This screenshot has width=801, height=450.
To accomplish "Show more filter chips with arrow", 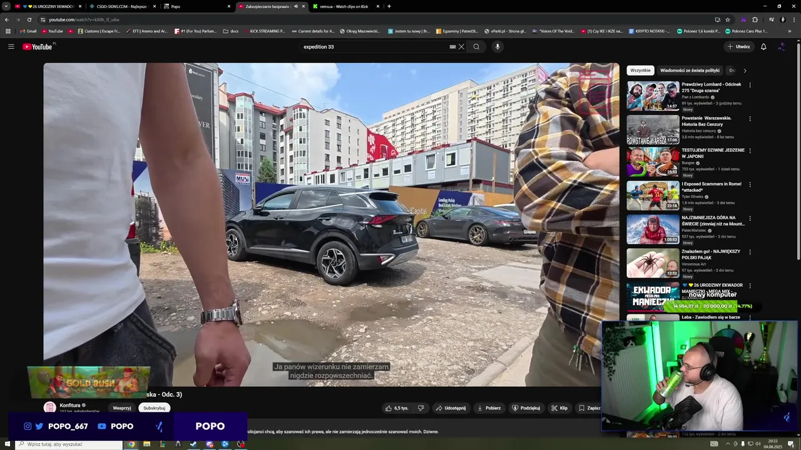I will click(x=745, y=71).
